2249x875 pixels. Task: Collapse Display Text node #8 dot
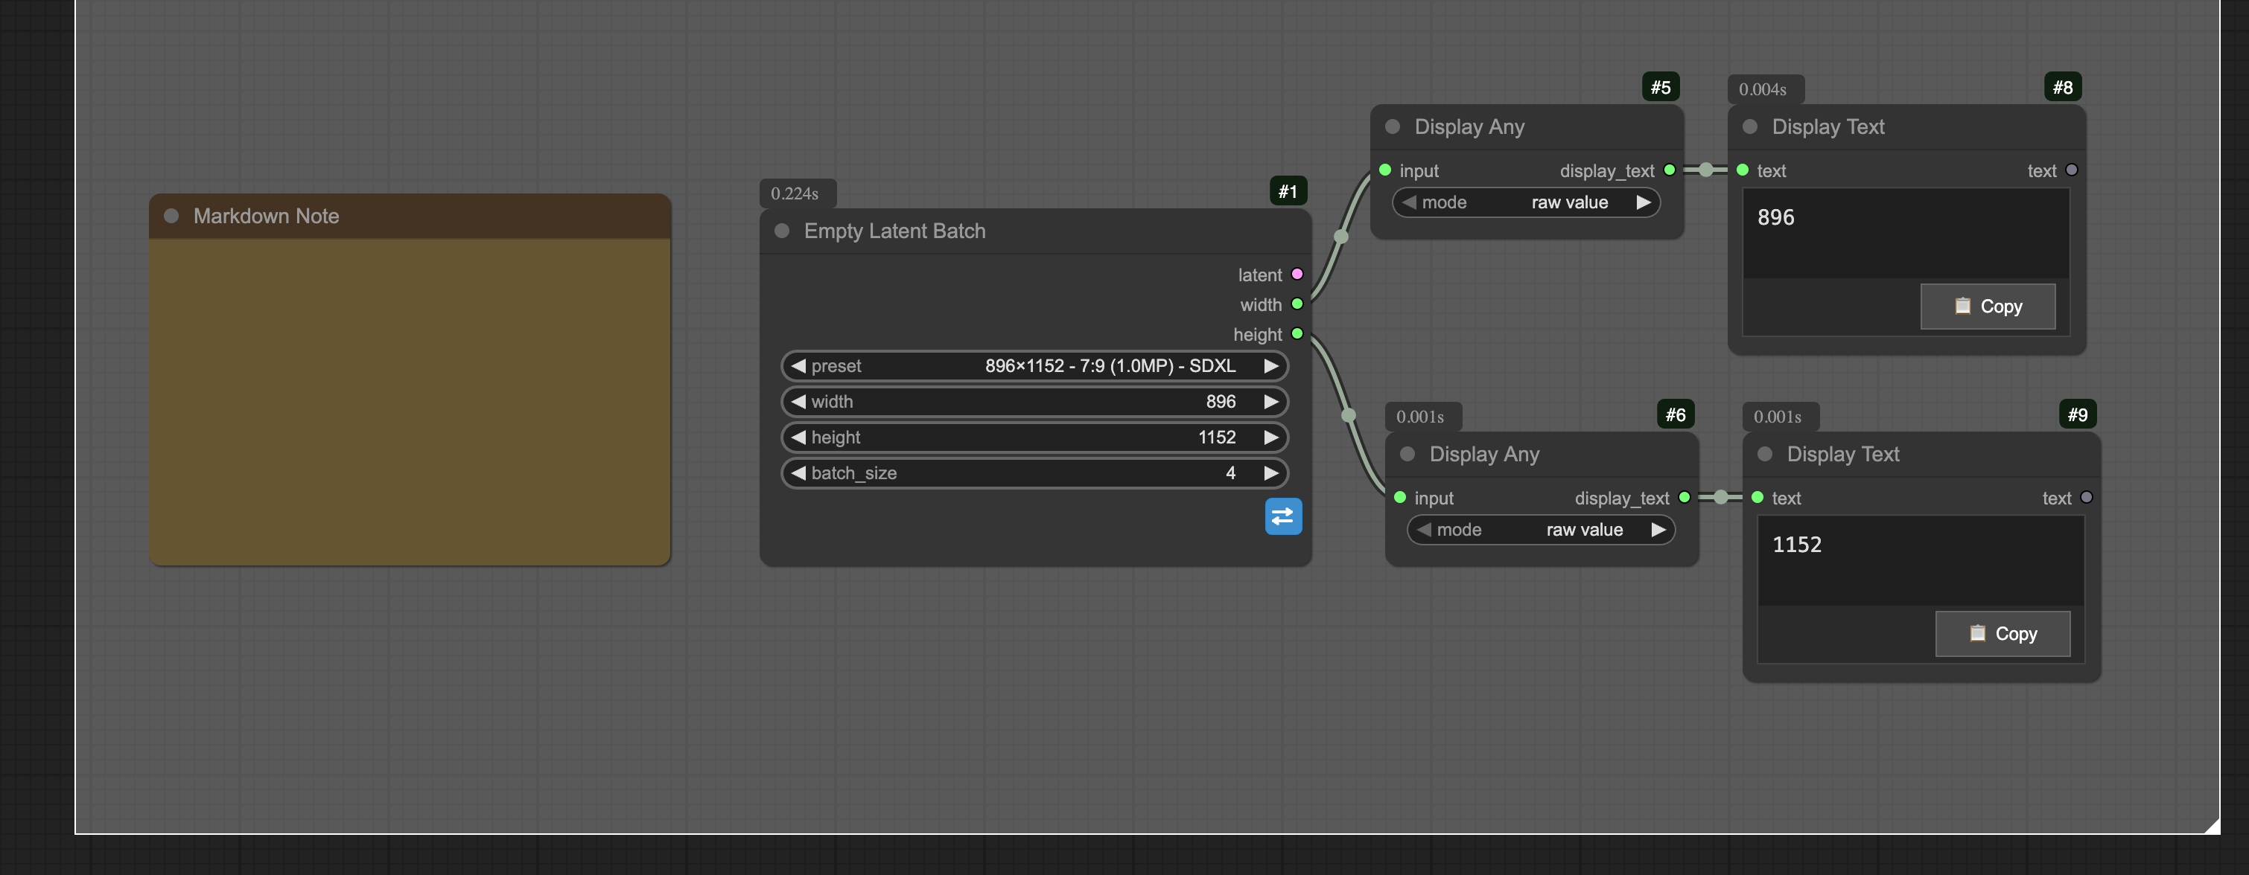(1749, 127)
